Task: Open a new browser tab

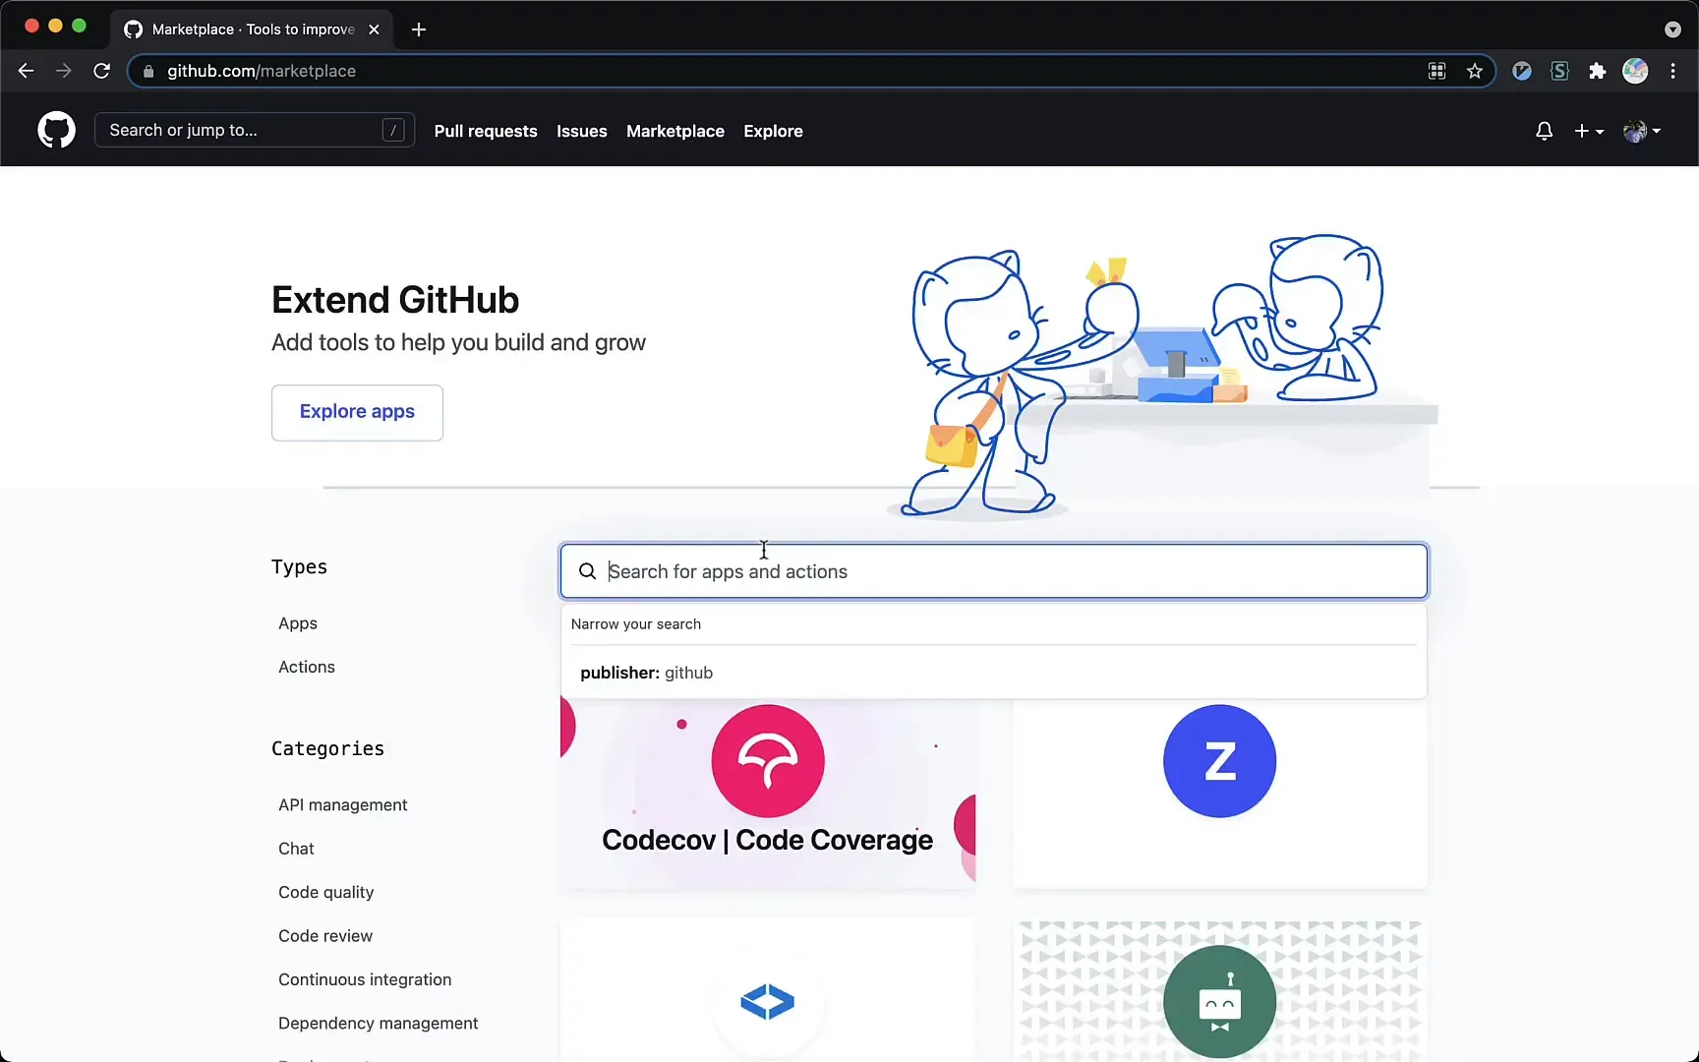Action: (x=419, y=29)
